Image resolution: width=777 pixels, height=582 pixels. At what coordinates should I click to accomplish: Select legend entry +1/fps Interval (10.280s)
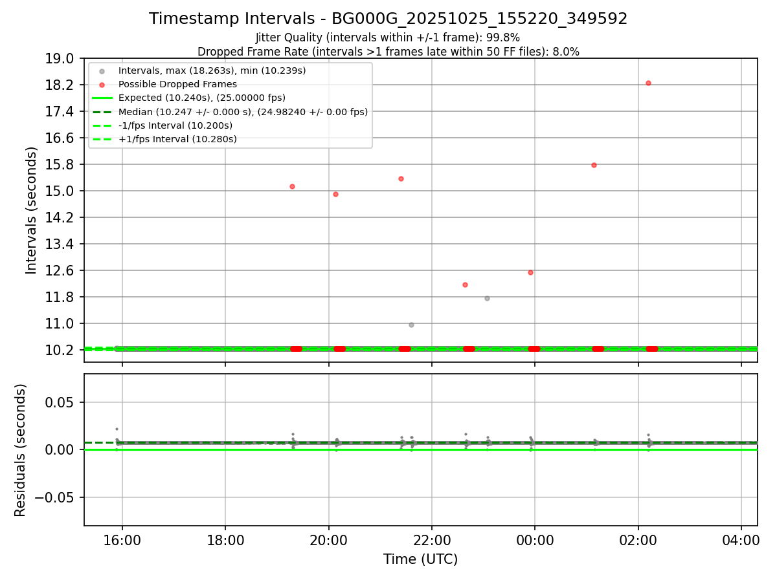pos(177,139)
